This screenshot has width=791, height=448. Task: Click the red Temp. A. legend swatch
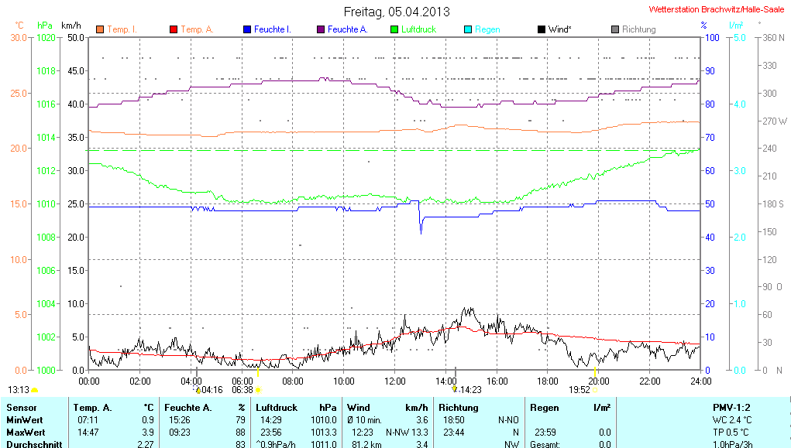click(x=174, y=29)
